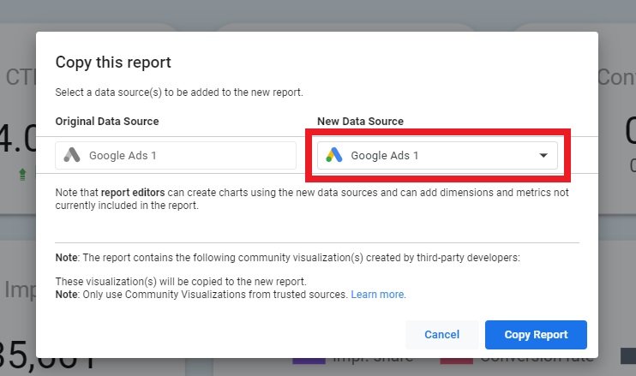Screen dimensions: 636x376
Task: Click the Impr. scorecard title at bottom left
Action: [17, 289]
